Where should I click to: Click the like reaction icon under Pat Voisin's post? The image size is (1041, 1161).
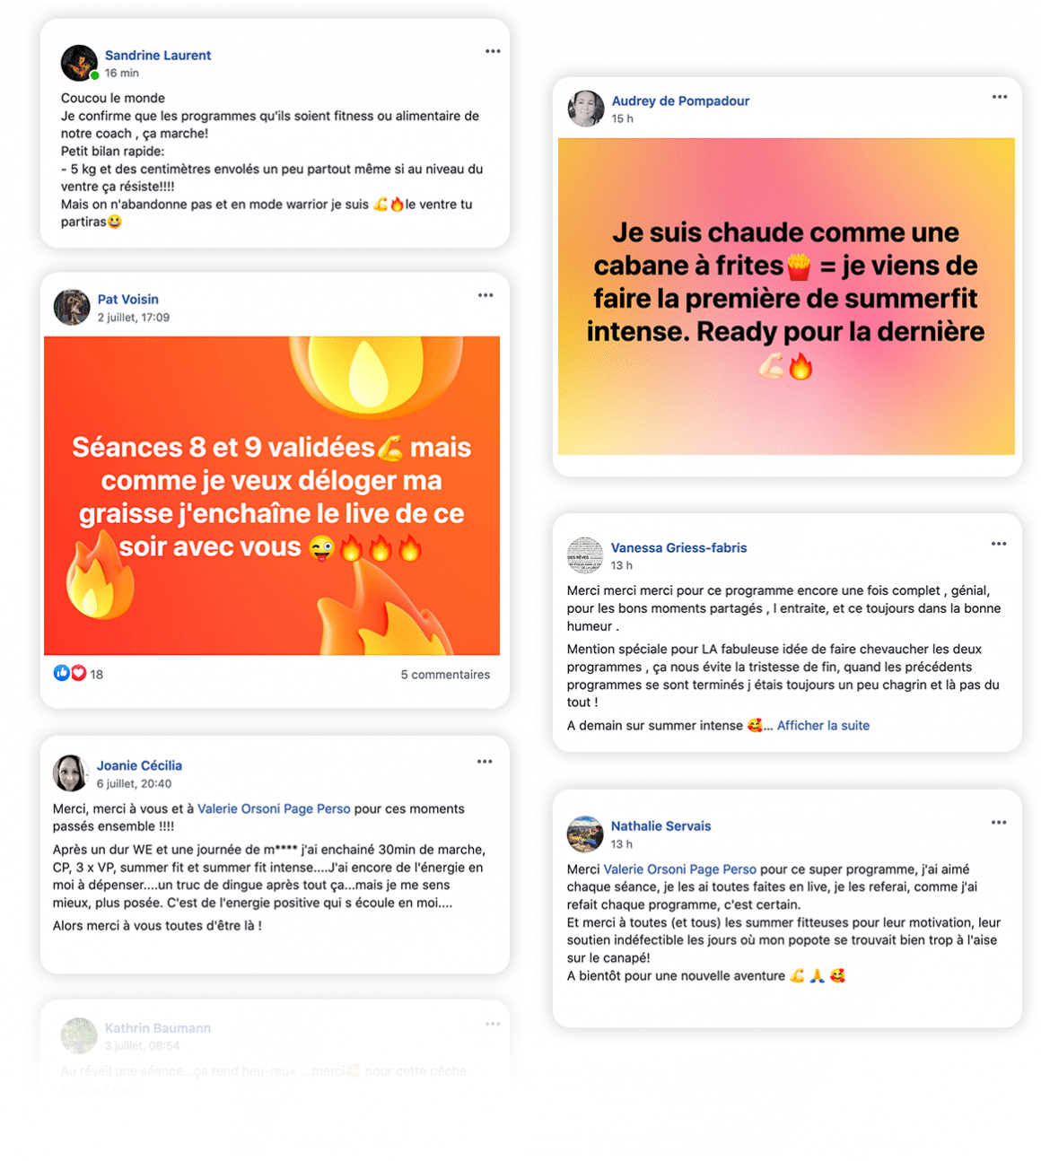(61, 673)
